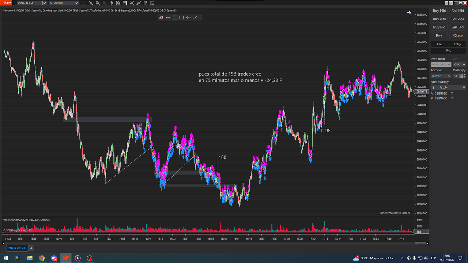468x263 pixels.
Task: Open the indicators icon
Action: pos(138,3)
